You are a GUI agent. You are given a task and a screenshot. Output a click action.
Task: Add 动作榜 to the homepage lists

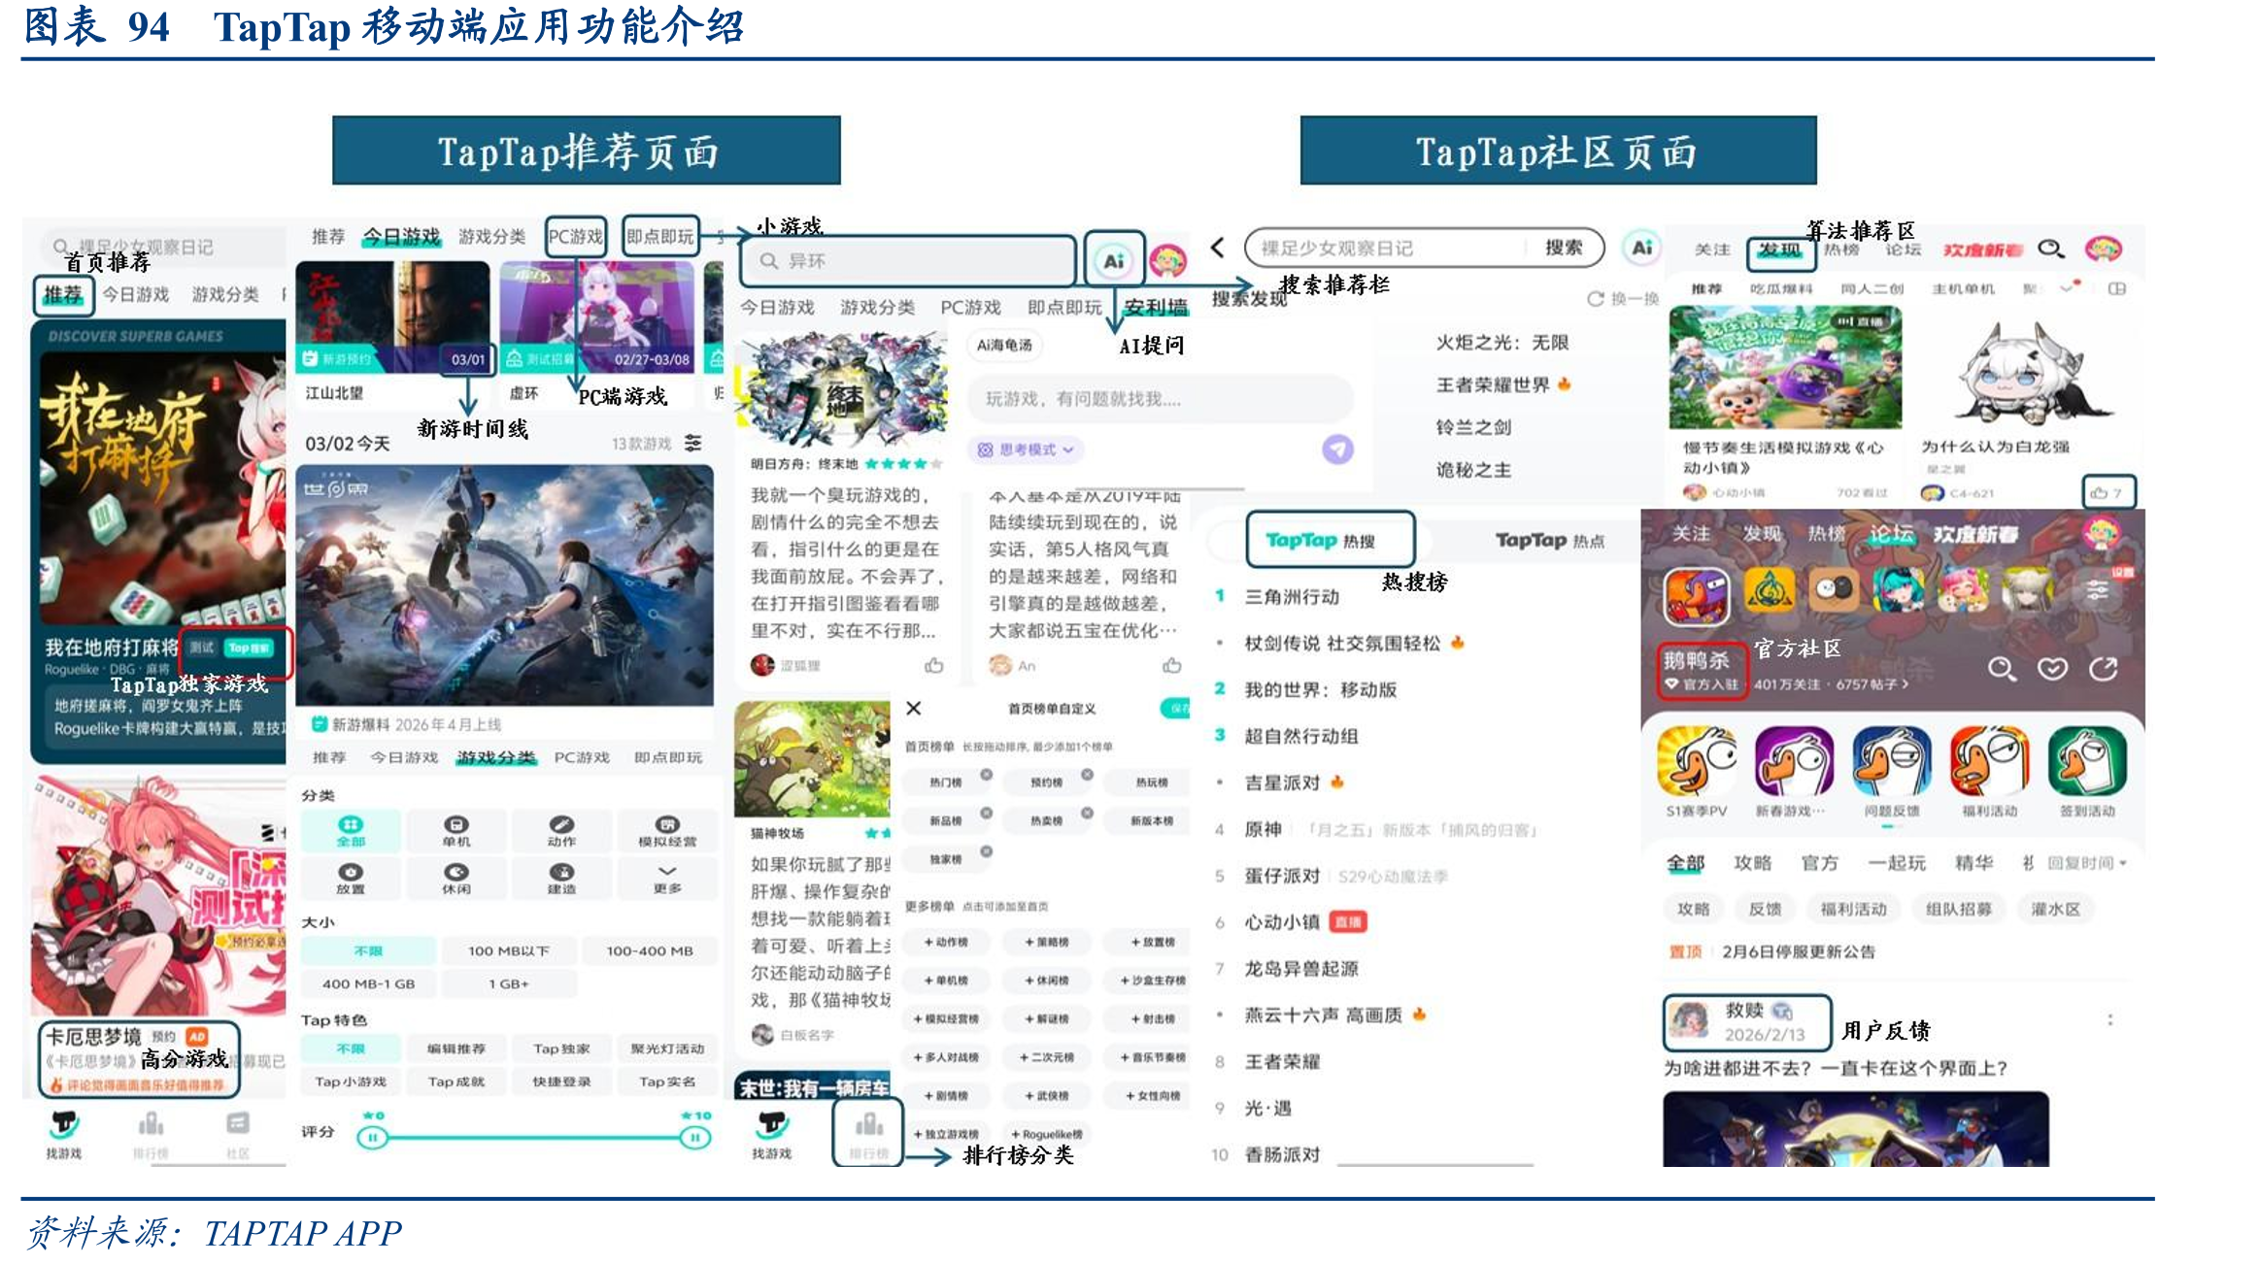(946, 942)
